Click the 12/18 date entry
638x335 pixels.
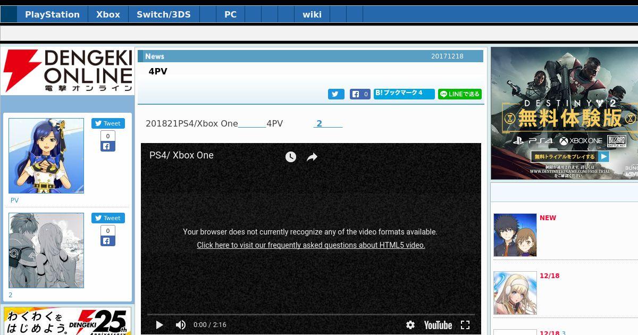click(550, 276)
